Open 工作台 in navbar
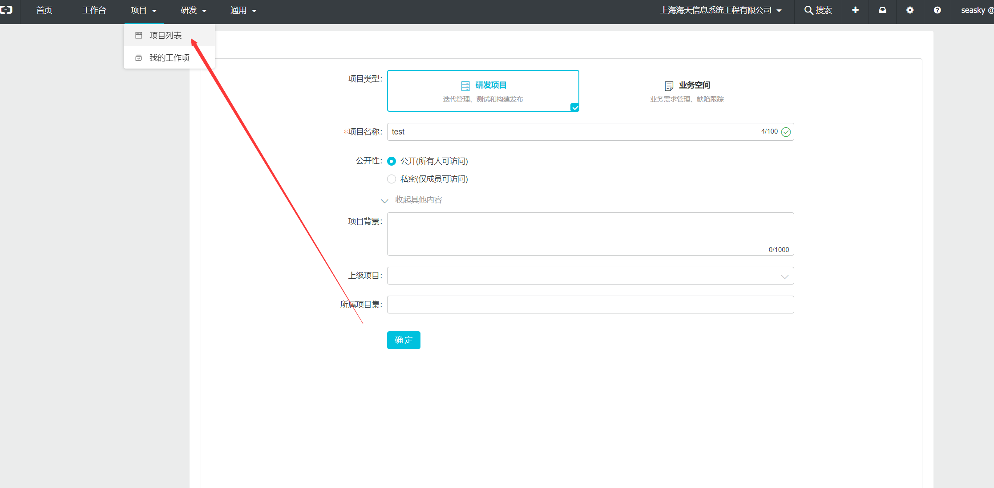This screenshot has width=994, height=488. point(94,10)
